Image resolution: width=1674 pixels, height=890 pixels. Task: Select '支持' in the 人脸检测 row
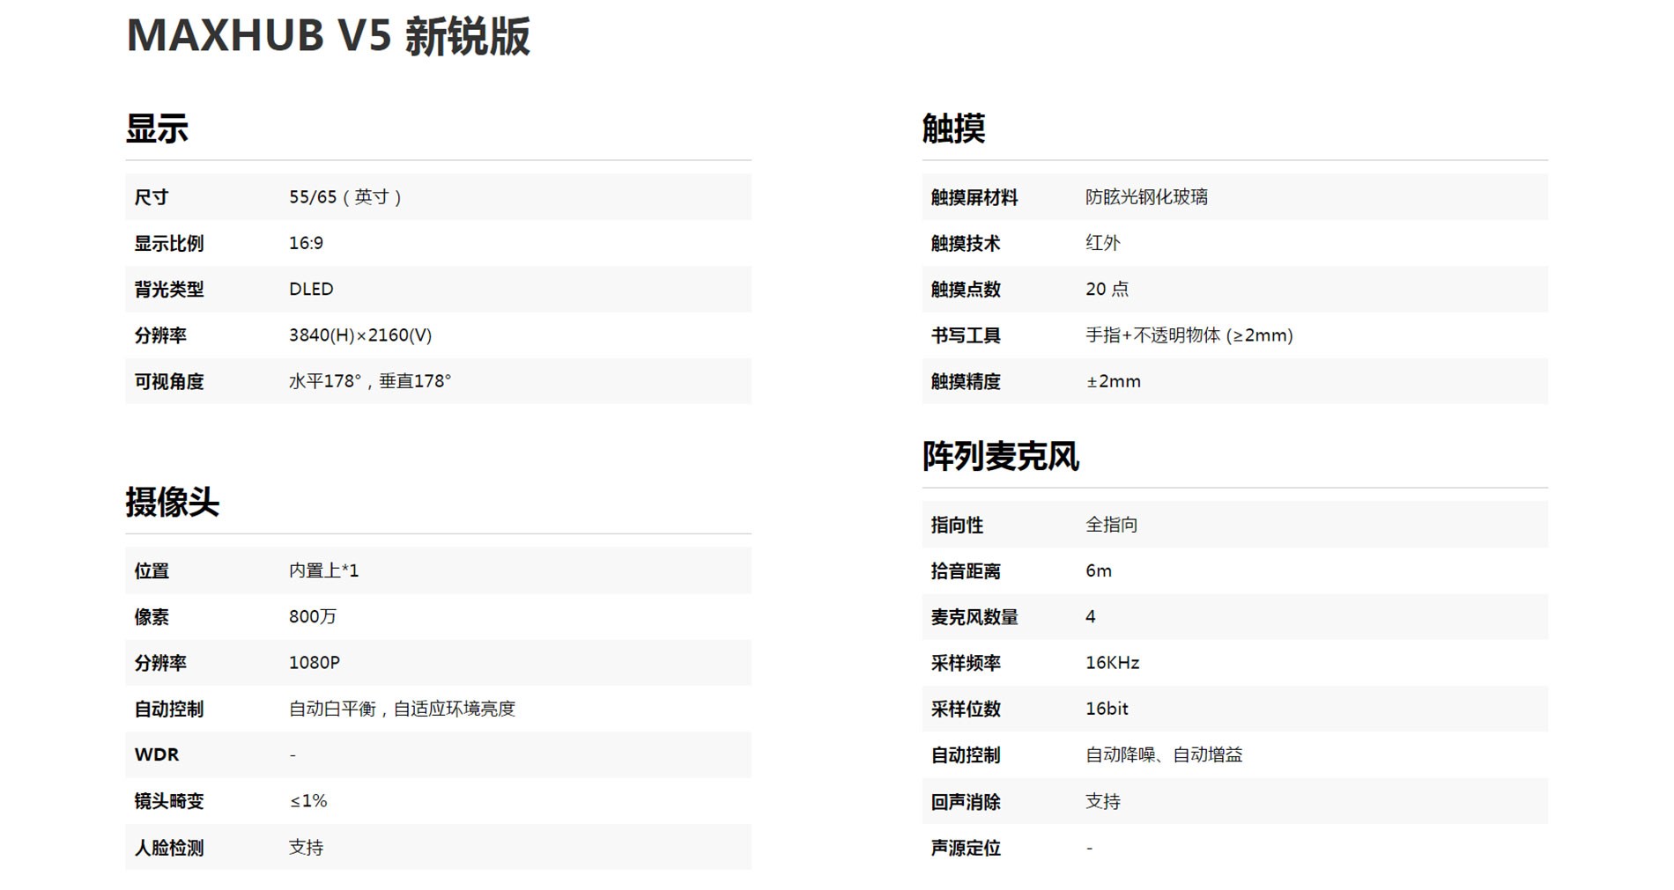click(306, 847)
